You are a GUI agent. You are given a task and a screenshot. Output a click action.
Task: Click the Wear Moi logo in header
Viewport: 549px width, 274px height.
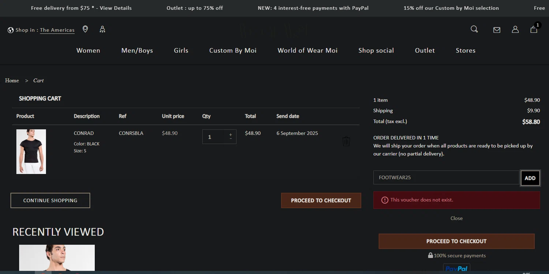[x=274, y=31]
